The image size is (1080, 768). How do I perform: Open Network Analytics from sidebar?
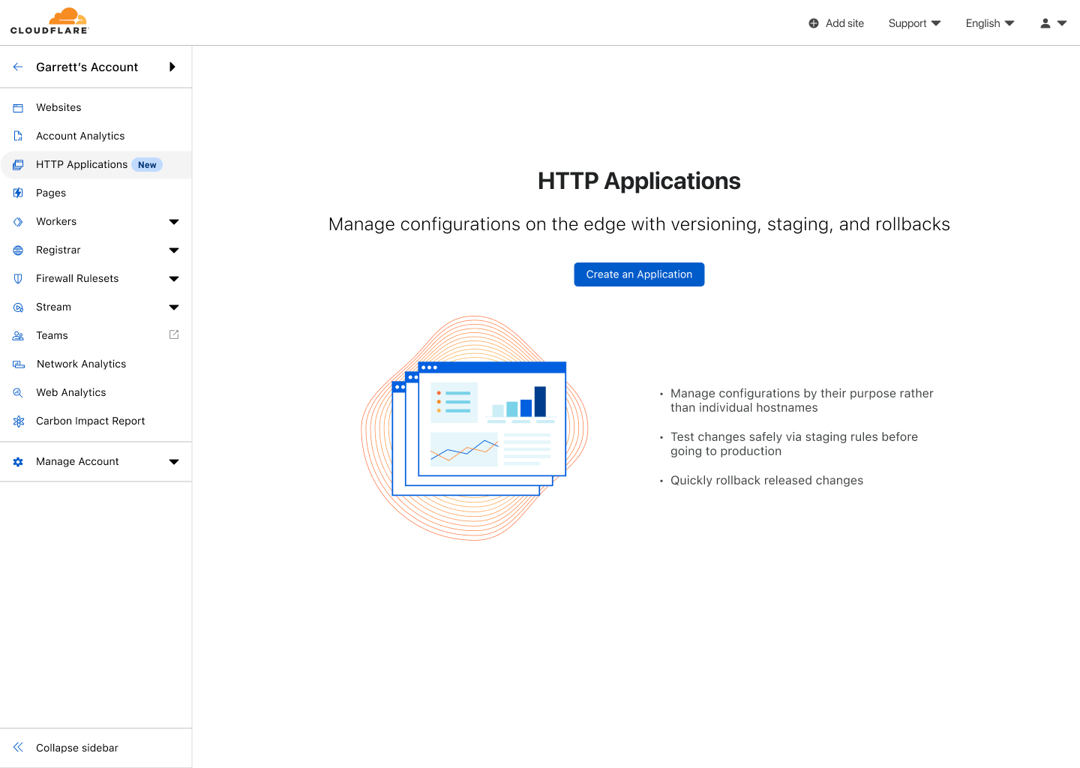(x=81, y=364)
